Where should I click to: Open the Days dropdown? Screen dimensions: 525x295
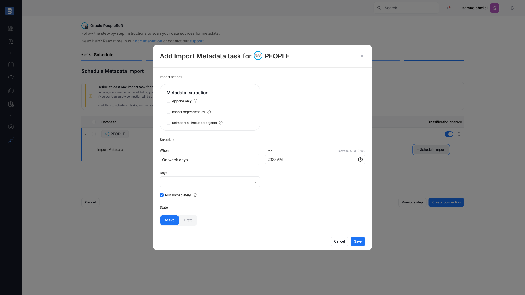point(210,182)
